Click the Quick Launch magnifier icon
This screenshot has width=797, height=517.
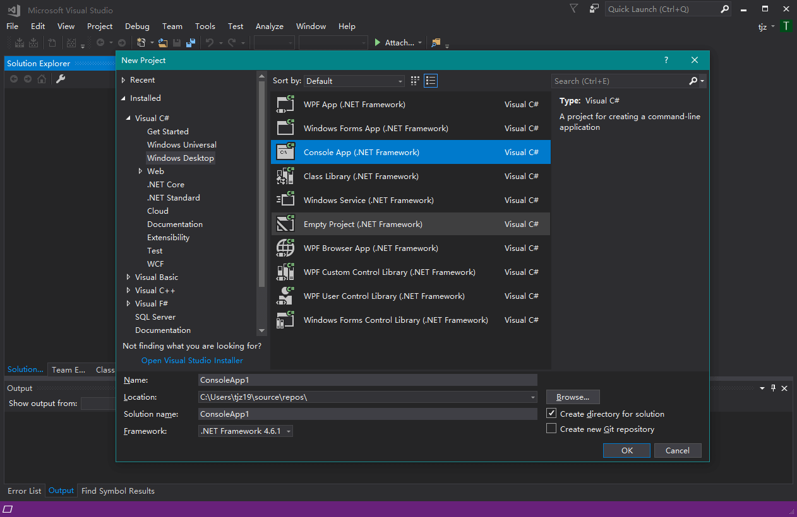tap(724, 9)
